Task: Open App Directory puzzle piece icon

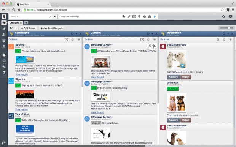Action: 4,55
